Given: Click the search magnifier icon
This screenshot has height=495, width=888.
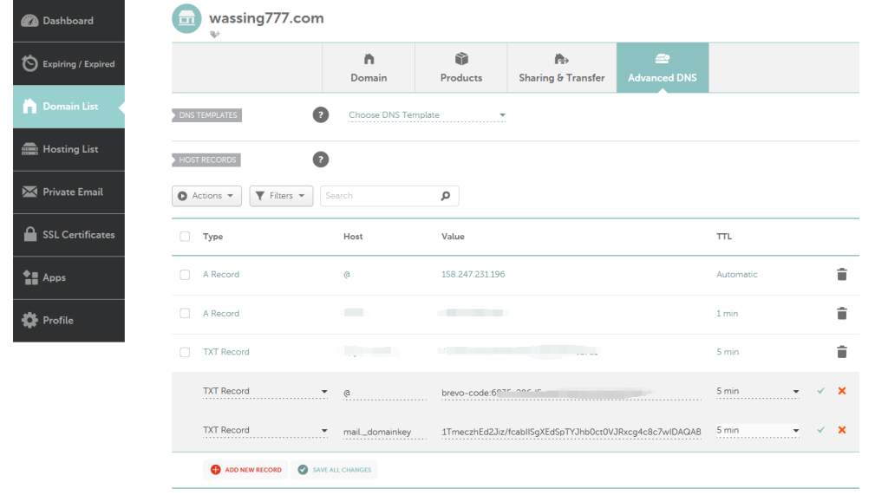Looking at the screenshot, I should pyautogui.click(x=446, y=196).
